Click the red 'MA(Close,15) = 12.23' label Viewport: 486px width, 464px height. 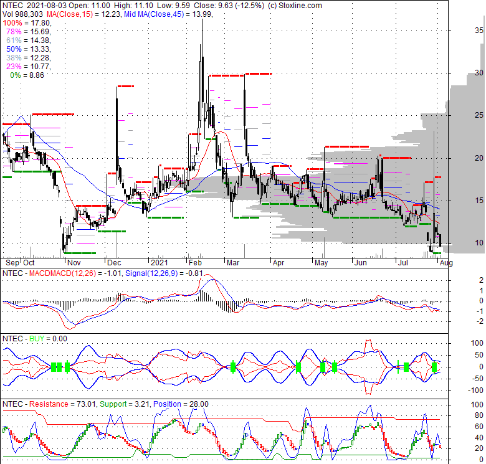pyautogui.click(x=84, y=14)
